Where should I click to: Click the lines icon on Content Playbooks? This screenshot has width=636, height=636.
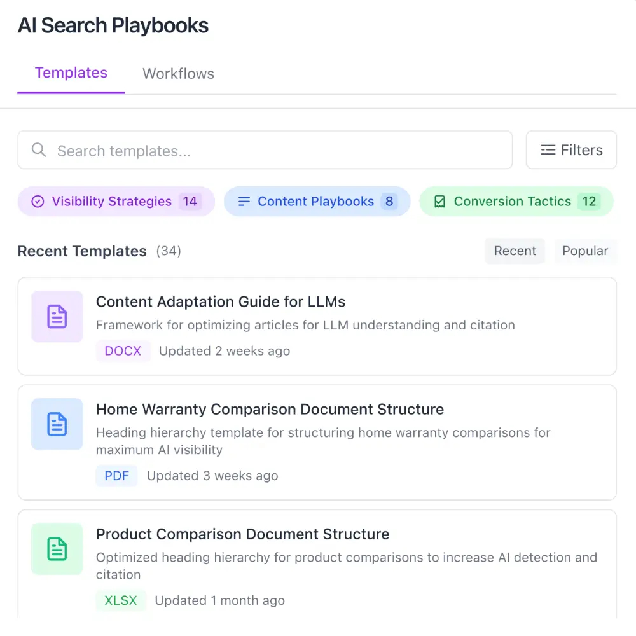coord(244,202)
